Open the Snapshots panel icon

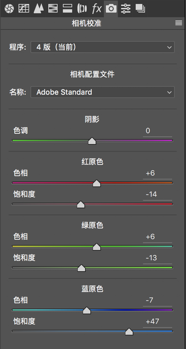(140, 8)
